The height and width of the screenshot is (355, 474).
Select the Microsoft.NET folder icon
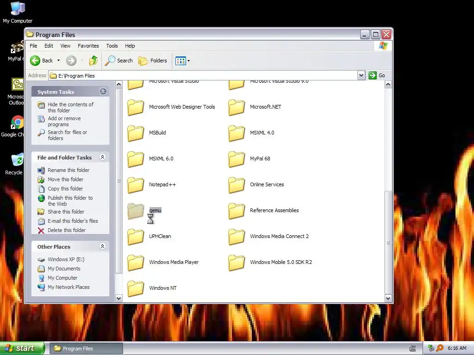pyautogui.click(x=237, y=107)
